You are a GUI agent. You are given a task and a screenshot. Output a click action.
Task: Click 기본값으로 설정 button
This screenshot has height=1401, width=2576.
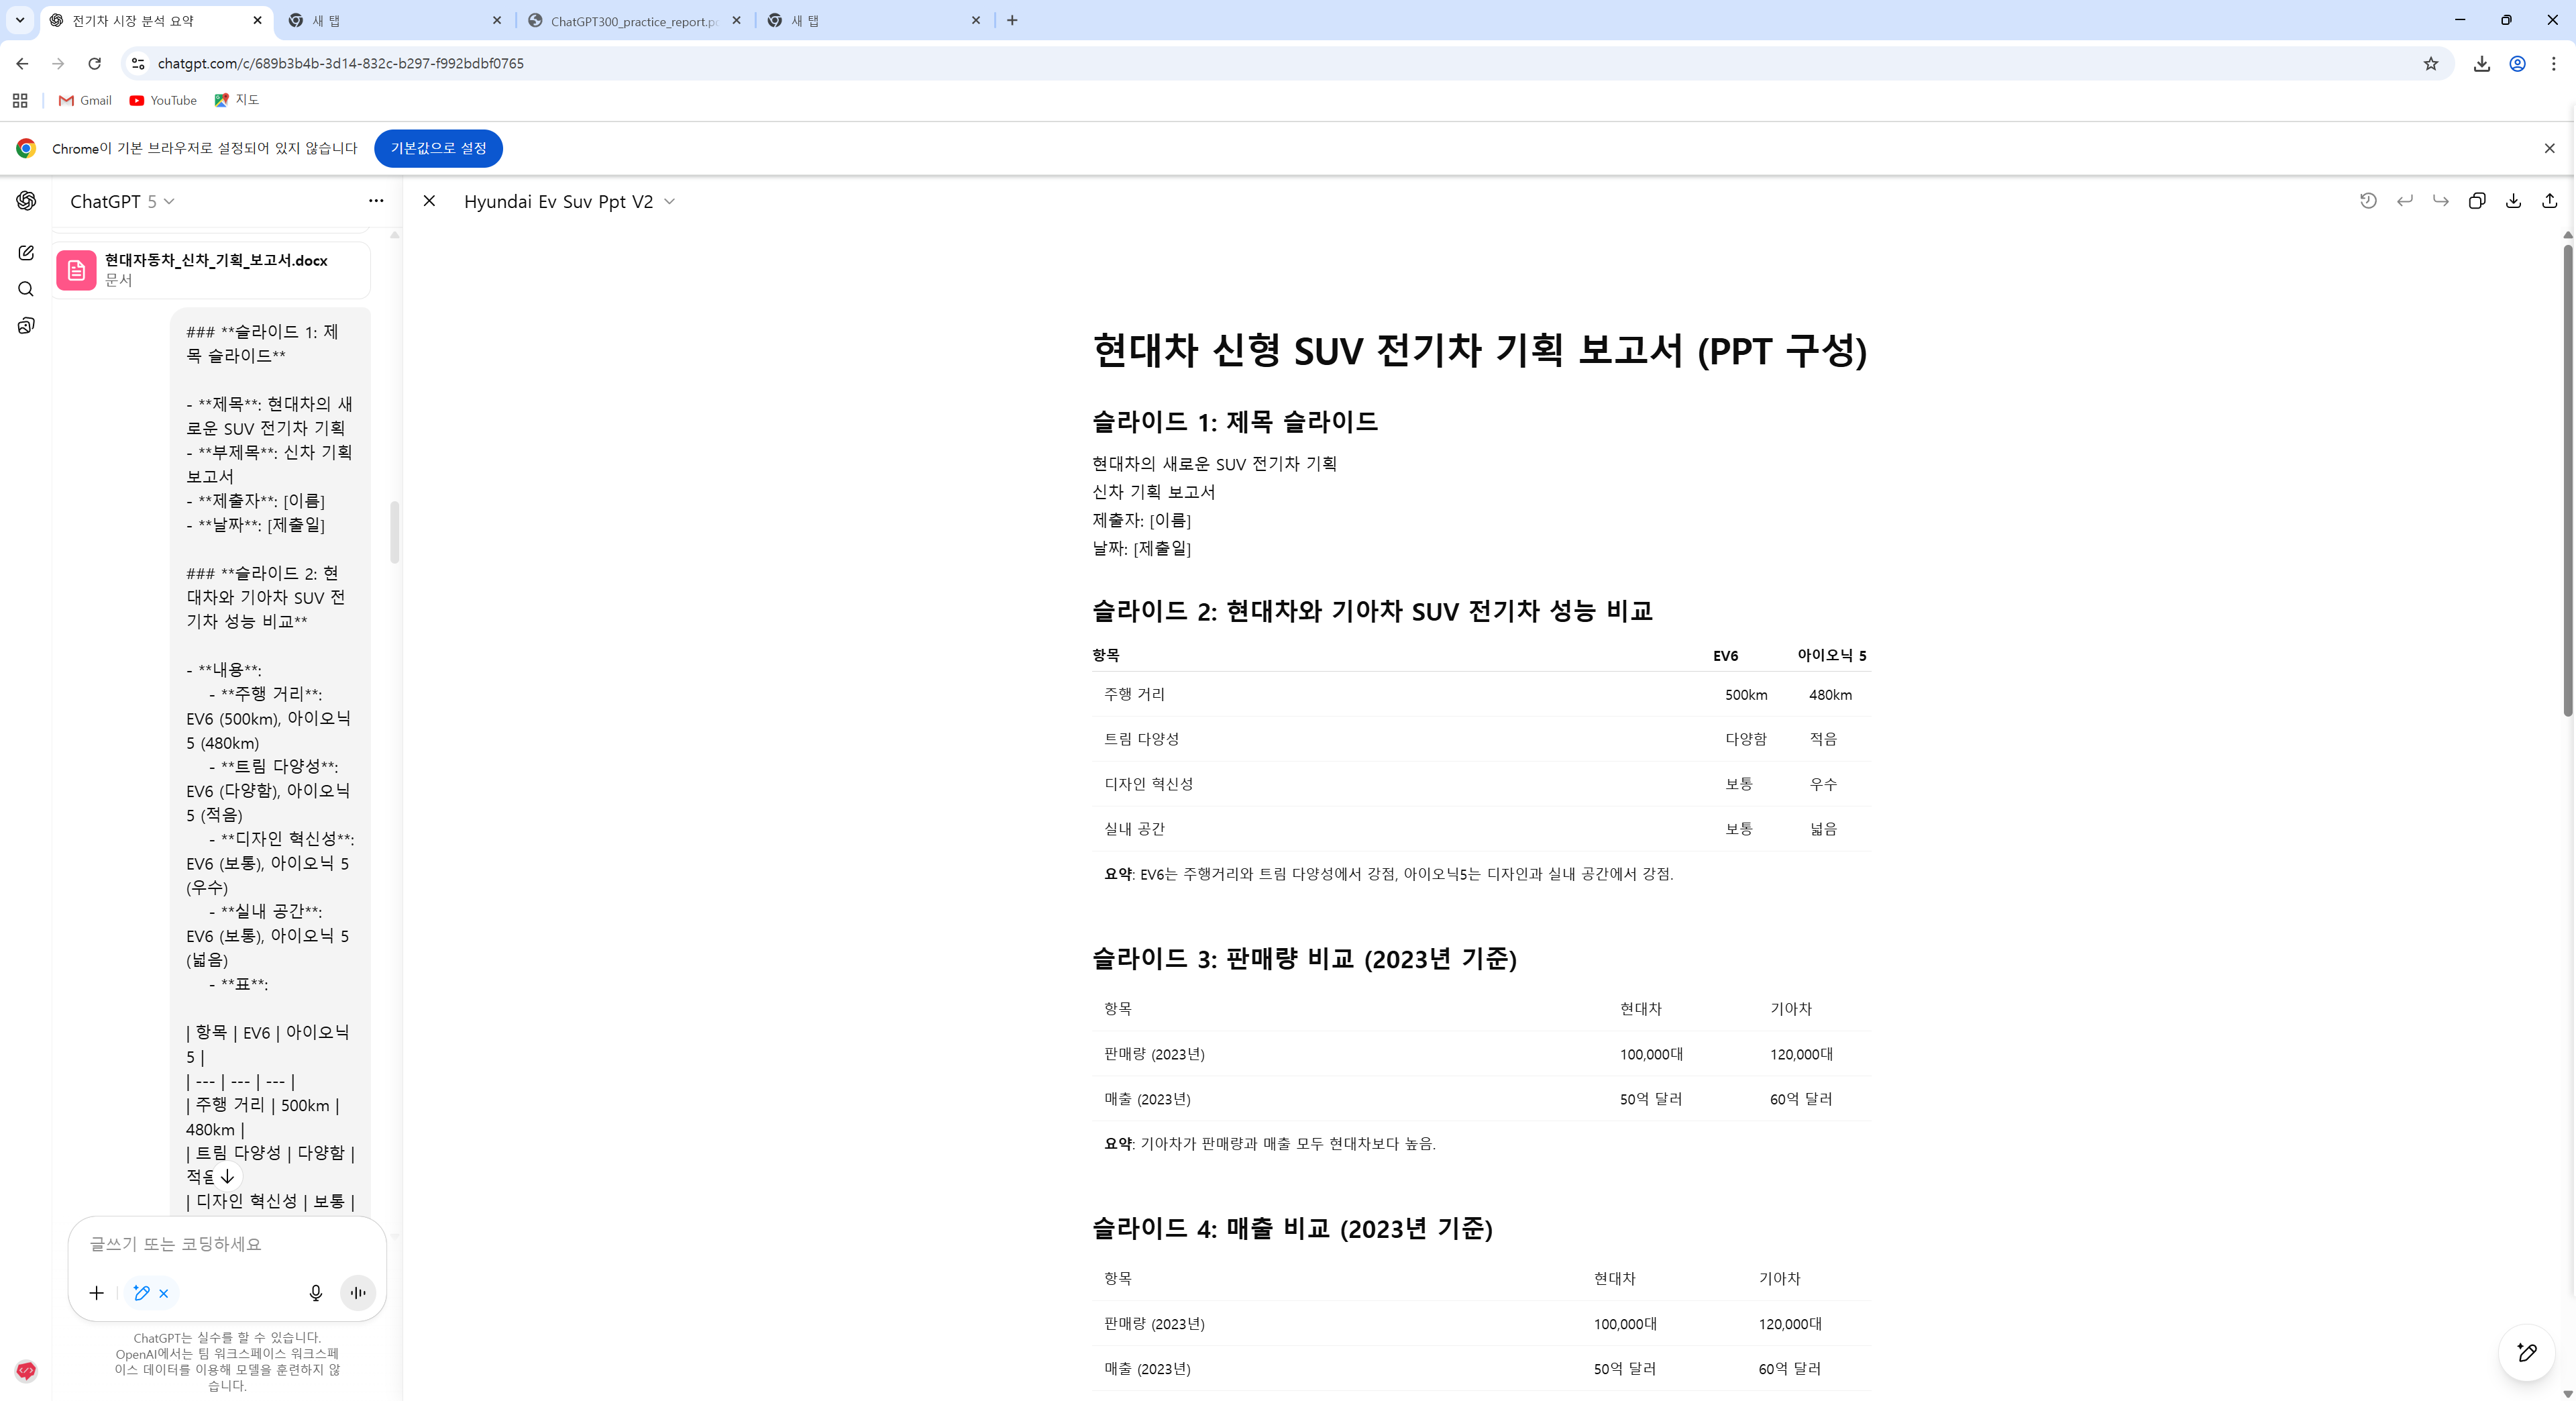point(438,148)
